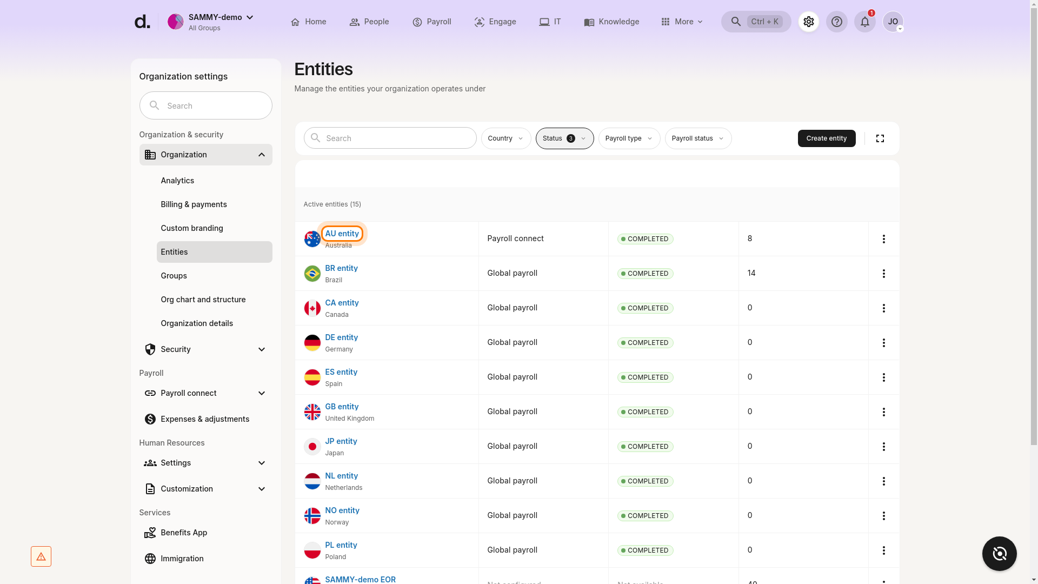Click the COMPLETED badge for DE entity
Screen dimensions: 1038x584
pyautogui.click(x=645, y=343)
